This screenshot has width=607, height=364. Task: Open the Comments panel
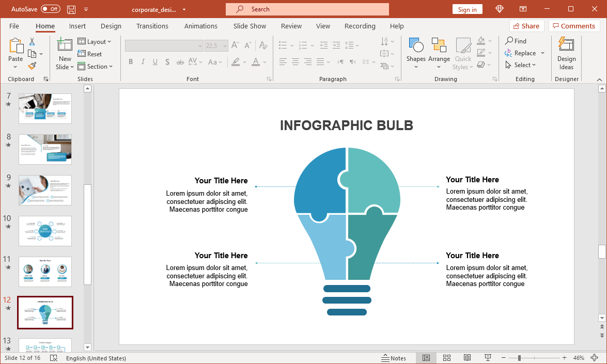click(x=574, y=26)
